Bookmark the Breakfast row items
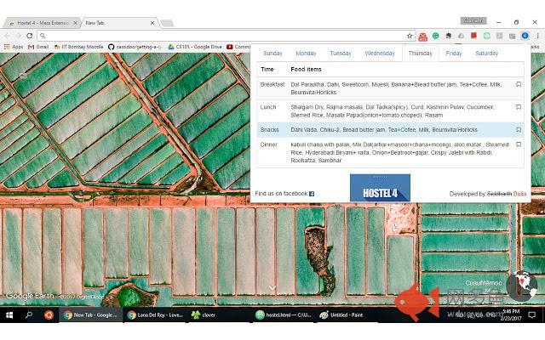Image resolution: width=545 pixels, height=340 pixels. (x=519, y=84)
